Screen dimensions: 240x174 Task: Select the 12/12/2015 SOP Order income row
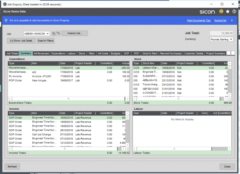pyautogui.click(x=67, y=143)
